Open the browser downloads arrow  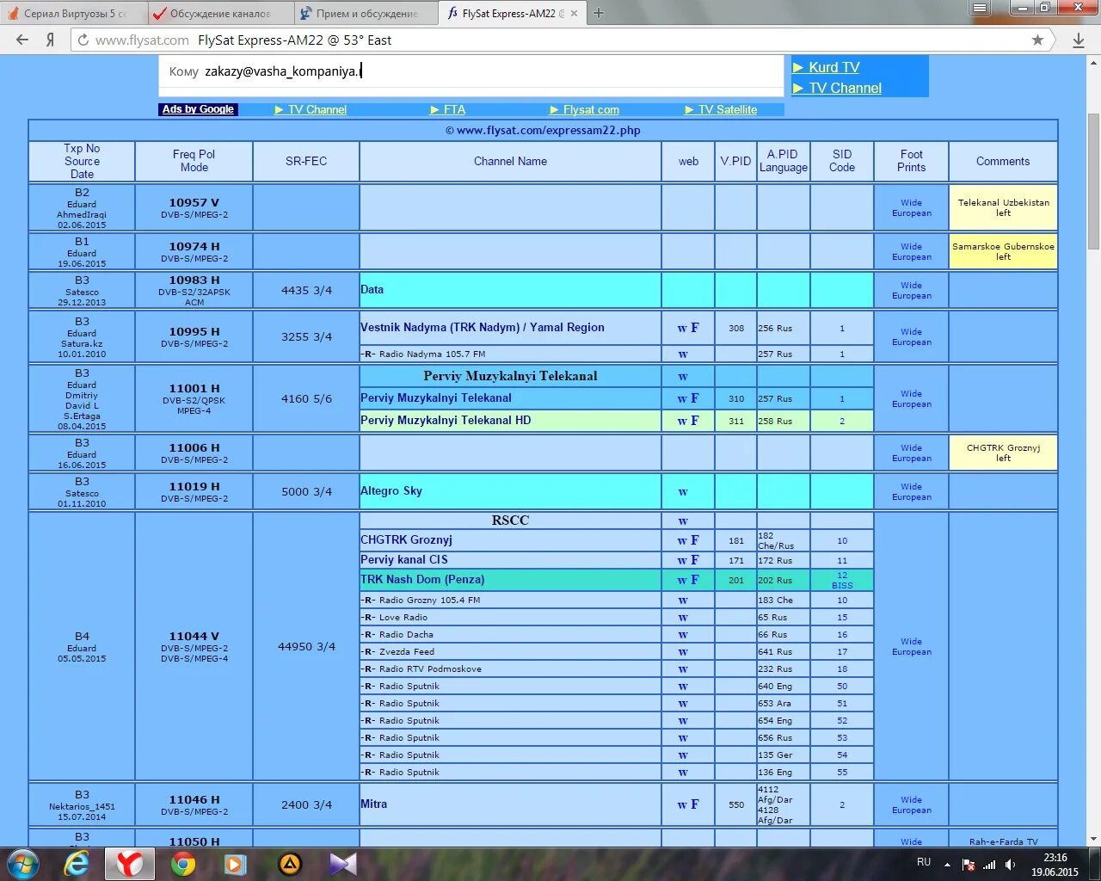pyautogui.click(x=1078, y=40)
